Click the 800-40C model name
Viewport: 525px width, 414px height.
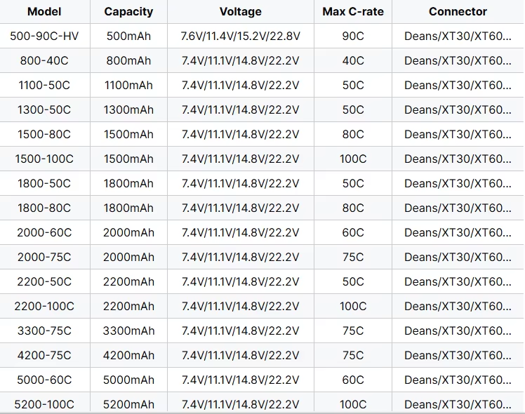pos(45,61)
